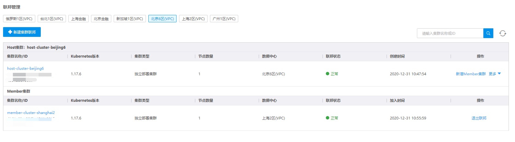Open the host-cluster-beijing6 cluster link
The width and height of the screenshot is (515, 142).
[x=25, y=69]
